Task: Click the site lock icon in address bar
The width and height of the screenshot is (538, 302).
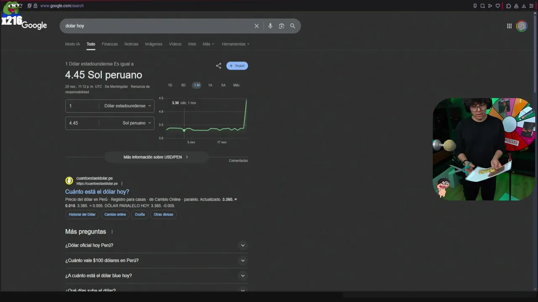Action: click(x=35, y=6)
